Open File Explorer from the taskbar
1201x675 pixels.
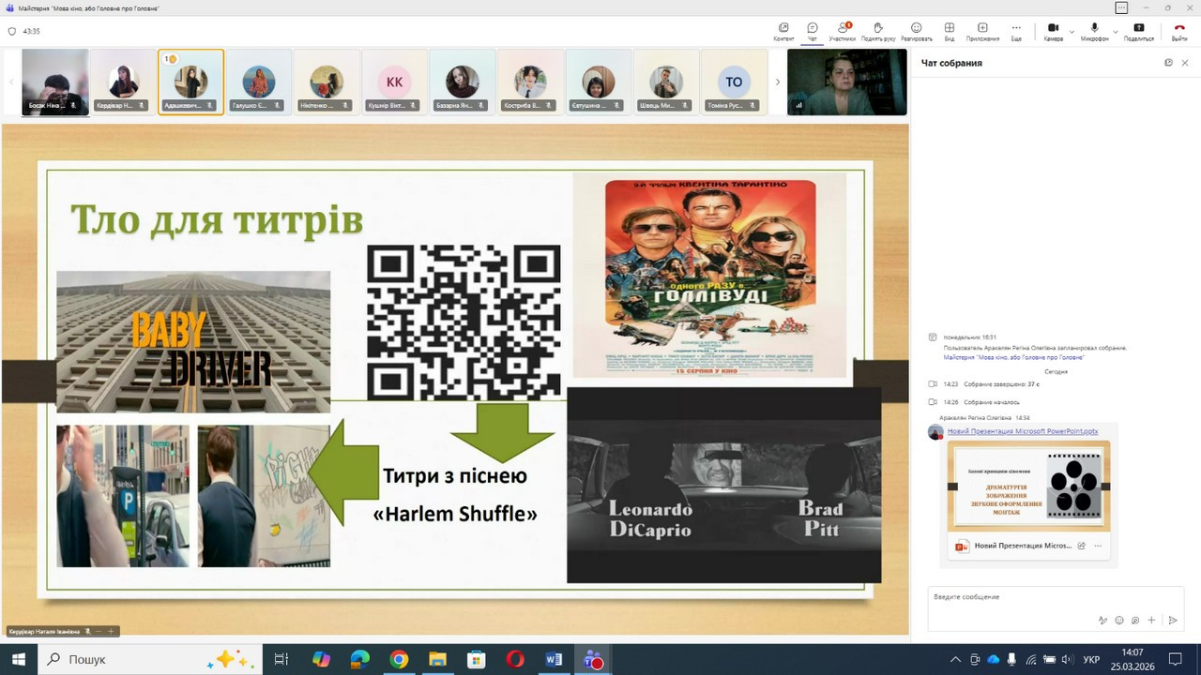(x=437, y=659)
